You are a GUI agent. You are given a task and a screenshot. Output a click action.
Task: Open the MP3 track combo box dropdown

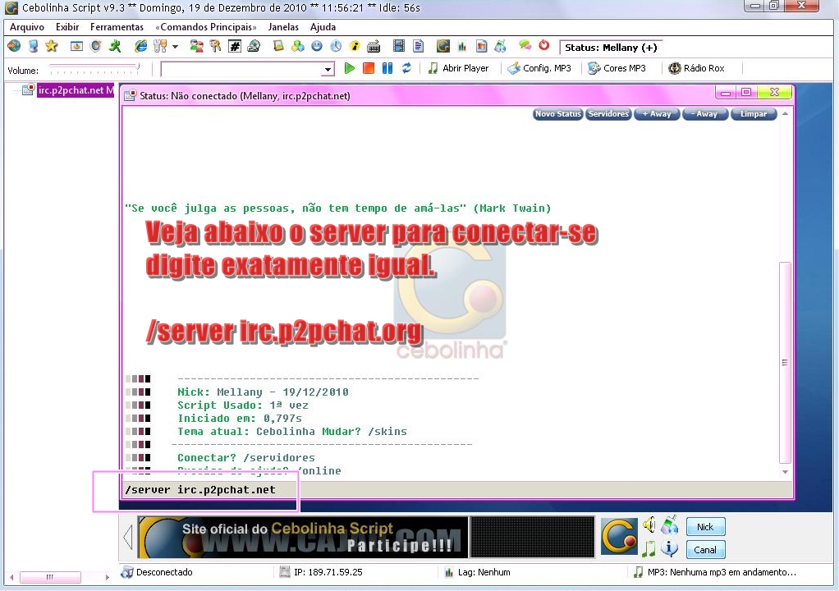pos(328,69)
